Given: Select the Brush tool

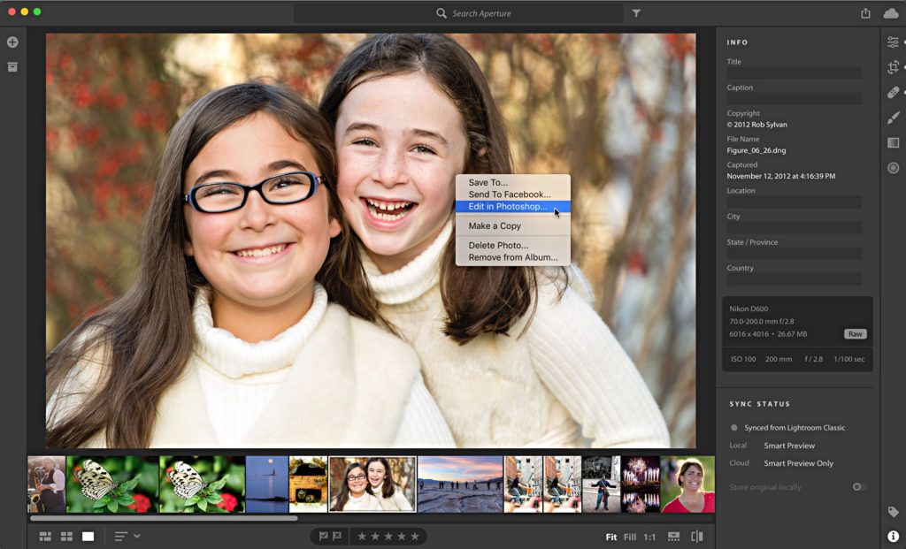Looking at the screenshot, I should coord(893,118).
